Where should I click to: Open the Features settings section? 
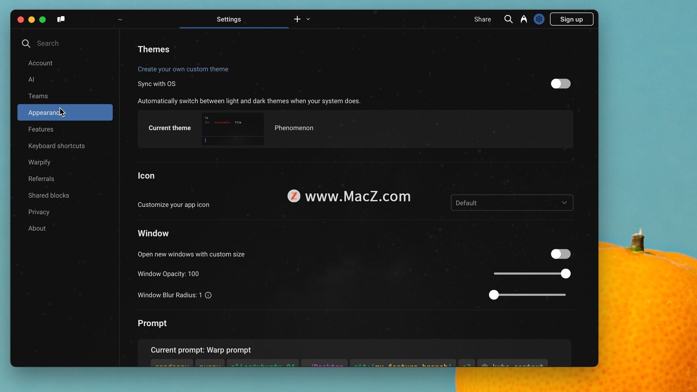[65, 129]
